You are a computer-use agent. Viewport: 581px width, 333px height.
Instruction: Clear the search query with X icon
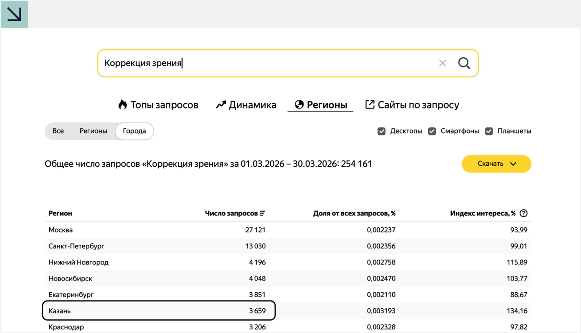pos(442,63)
